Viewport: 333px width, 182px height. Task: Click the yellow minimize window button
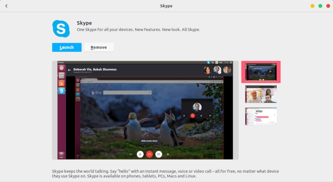click(x=312, y=6)
